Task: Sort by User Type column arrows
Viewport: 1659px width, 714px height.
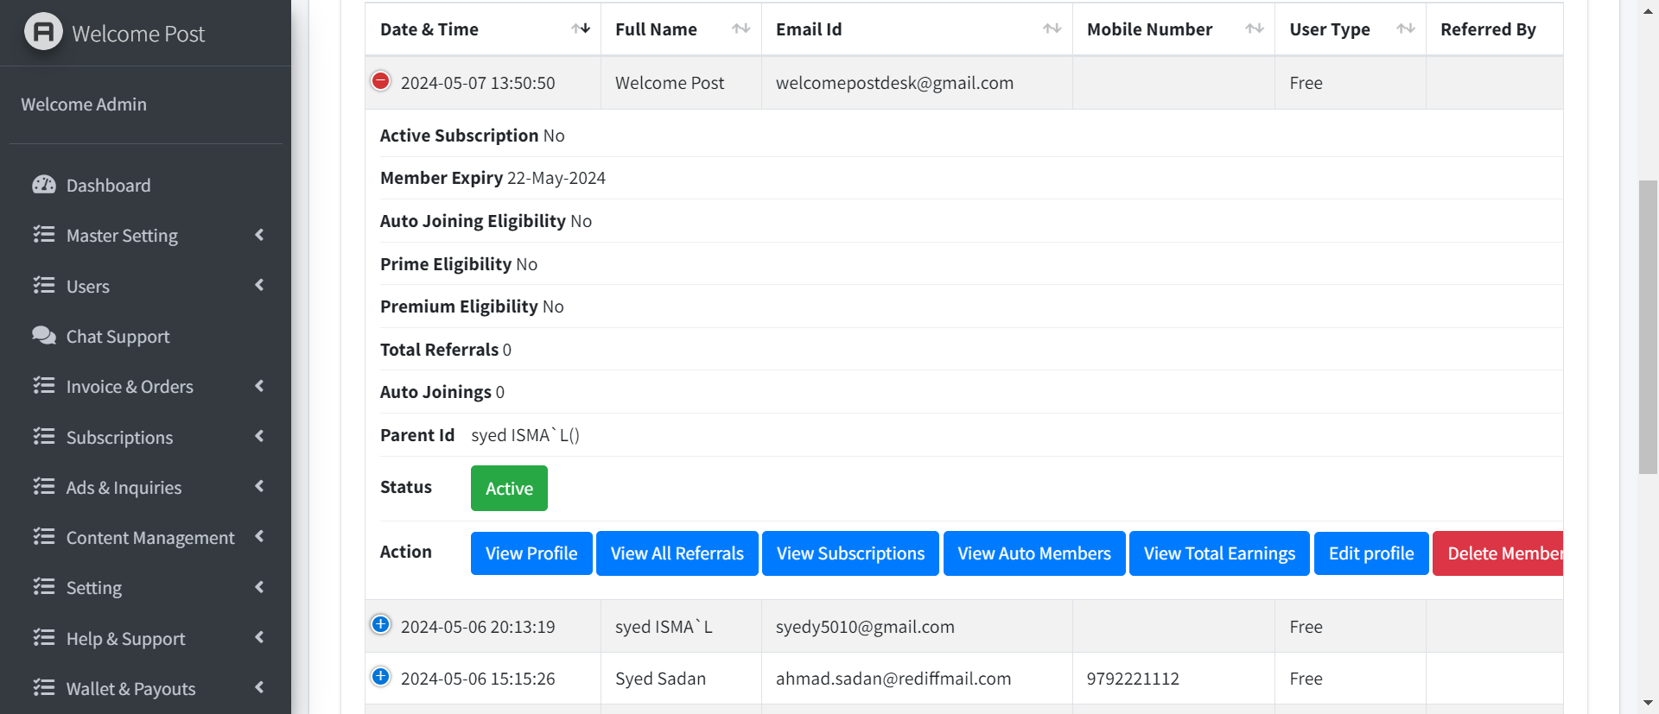Action: tap(1406, 28)
